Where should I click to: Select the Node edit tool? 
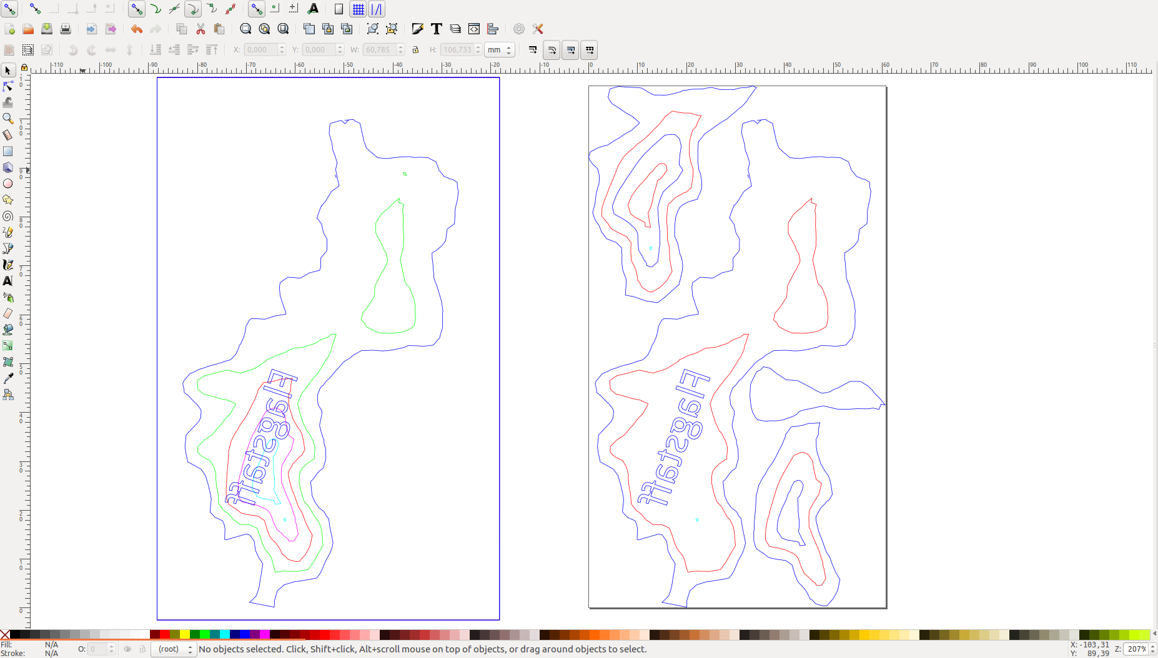point(8,86)
